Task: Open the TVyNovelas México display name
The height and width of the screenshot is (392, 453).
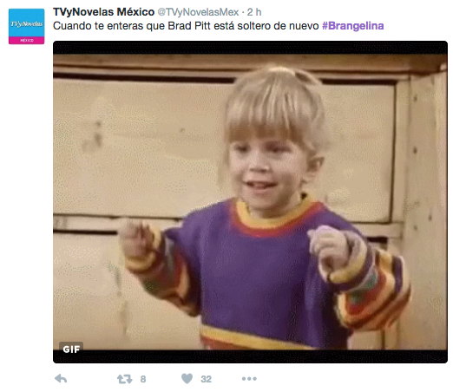Action: [103, 12]
